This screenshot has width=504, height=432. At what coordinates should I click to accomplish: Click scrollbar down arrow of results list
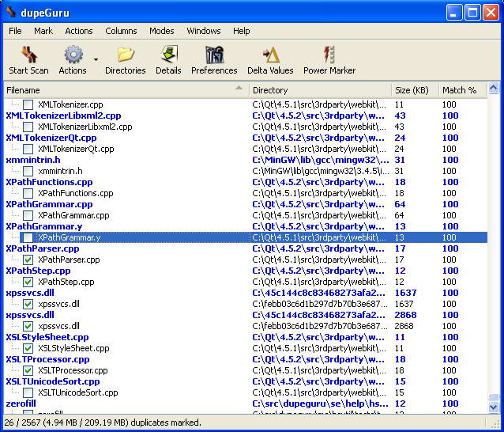coord(494,407)
